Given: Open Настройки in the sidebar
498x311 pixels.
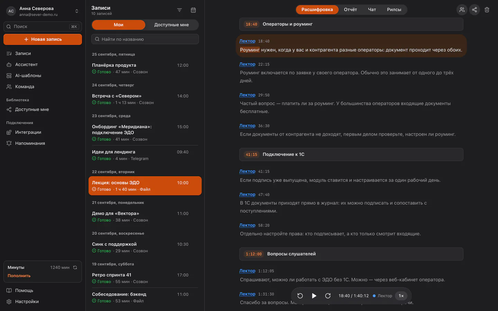Looking at the screenshot, I should [x=43, y=302].
